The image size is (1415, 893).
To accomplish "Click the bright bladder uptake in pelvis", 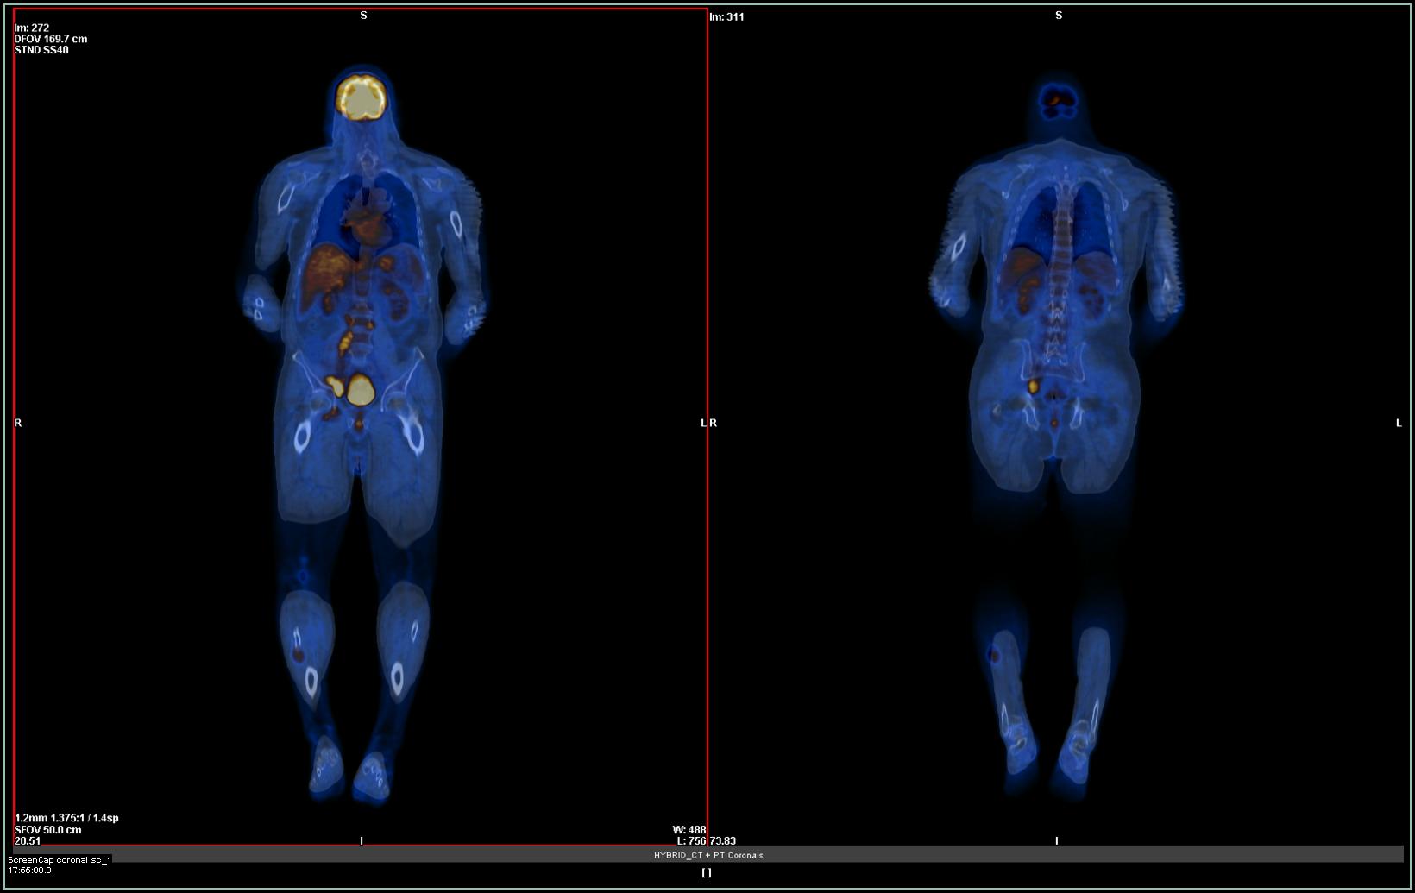I will tap(361, 390).
